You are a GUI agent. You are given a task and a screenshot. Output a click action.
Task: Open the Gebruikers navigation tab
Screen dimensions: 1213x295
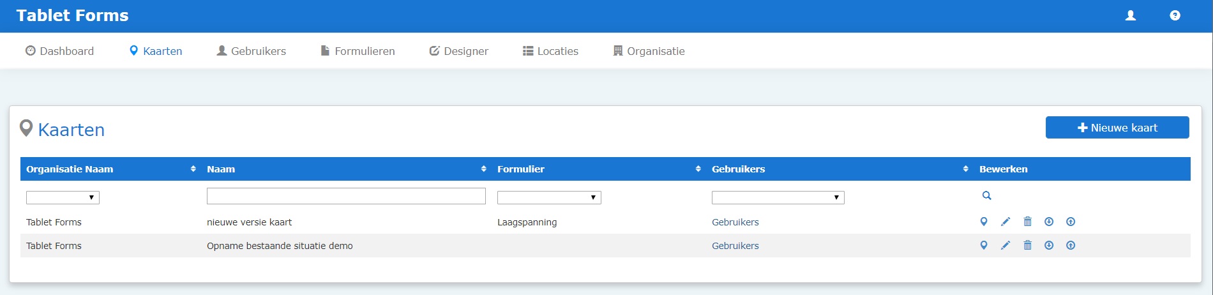click(x=251, y=51)
